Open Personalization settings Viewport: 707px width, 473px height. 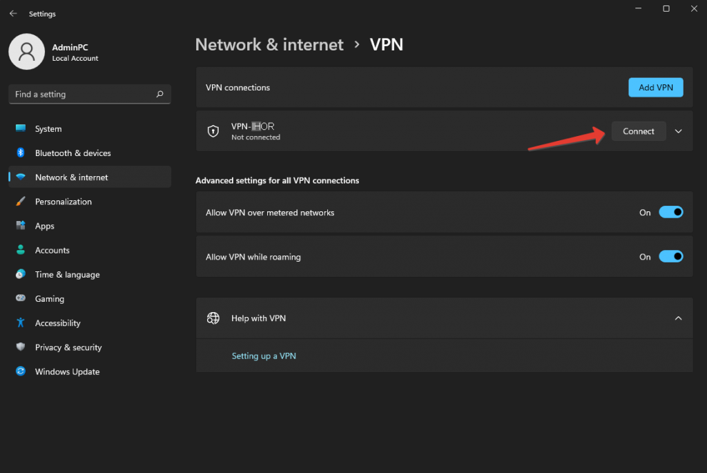coord(63,201)
